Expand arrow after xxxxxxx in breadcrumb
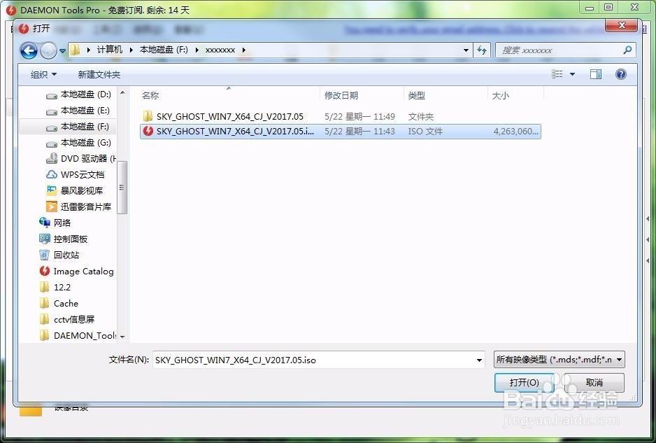The width and height of the screenshot is (656, 443). [x=243, y=50]
